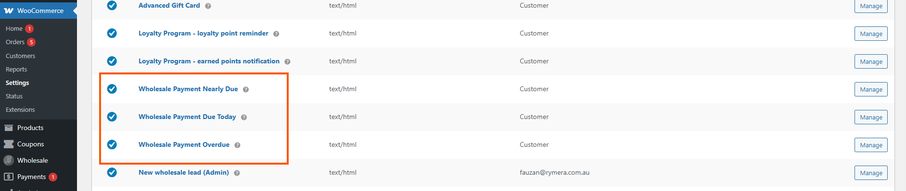Open Loyalty Program earned points notification link

[x=209, y=61]
